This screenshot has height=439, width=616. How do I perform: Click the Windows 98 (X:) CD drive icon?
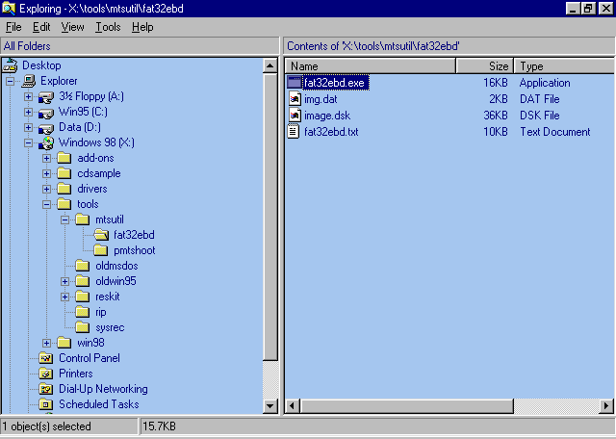[46, 143]
